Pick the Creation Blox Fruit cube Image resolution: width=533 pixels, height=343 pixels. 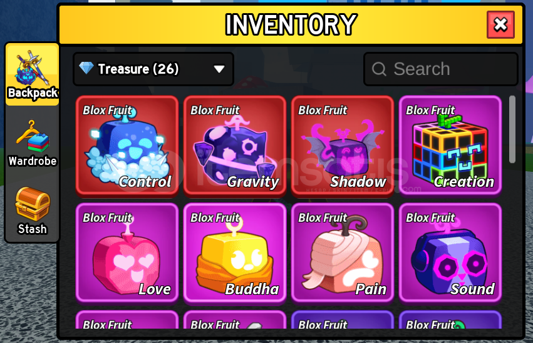coord(450,146)
